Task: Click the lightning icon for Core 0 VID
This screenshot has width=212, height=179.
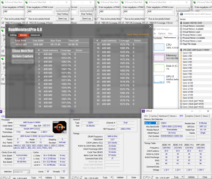Action: click(x=181, y=53)
